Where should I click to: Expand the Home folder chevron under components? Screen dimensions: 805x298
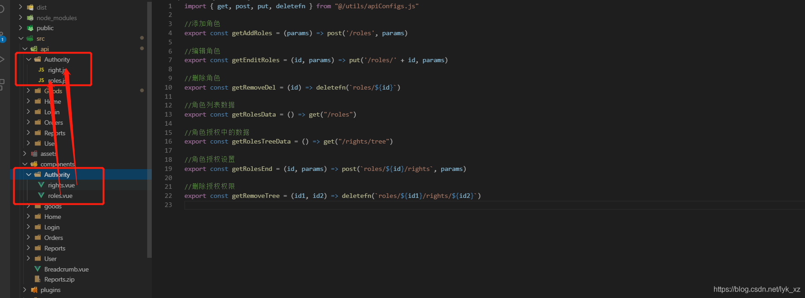coord(29,217)
